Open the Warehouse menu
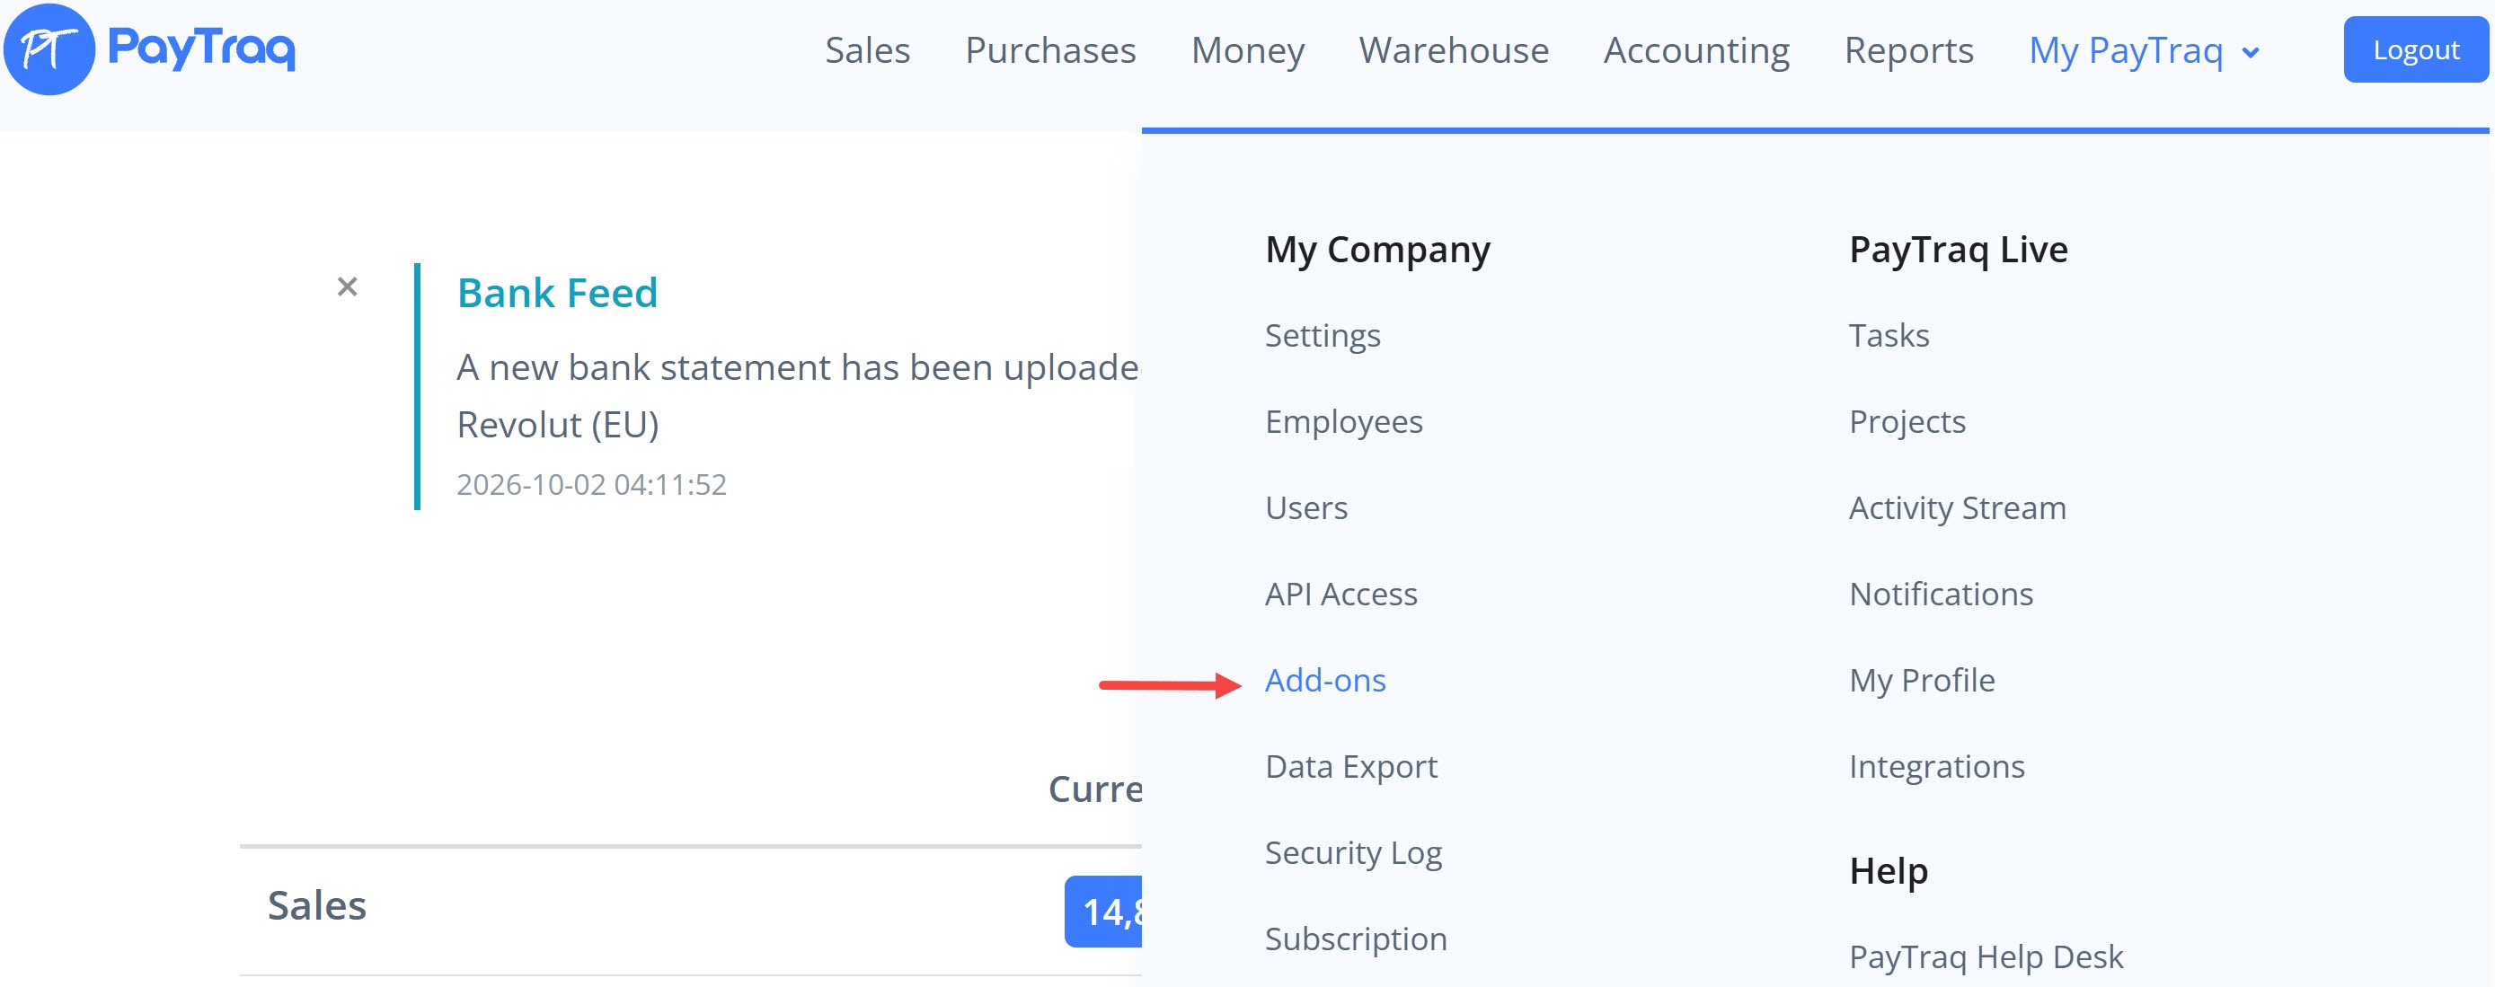The width and height of the screenshot is (2495, 987). 1453,49
